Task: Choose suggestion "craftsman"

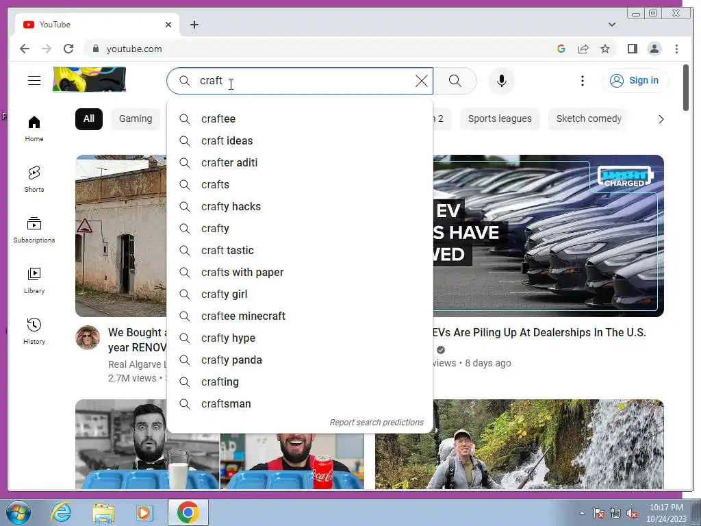Action: pos(300,403)
